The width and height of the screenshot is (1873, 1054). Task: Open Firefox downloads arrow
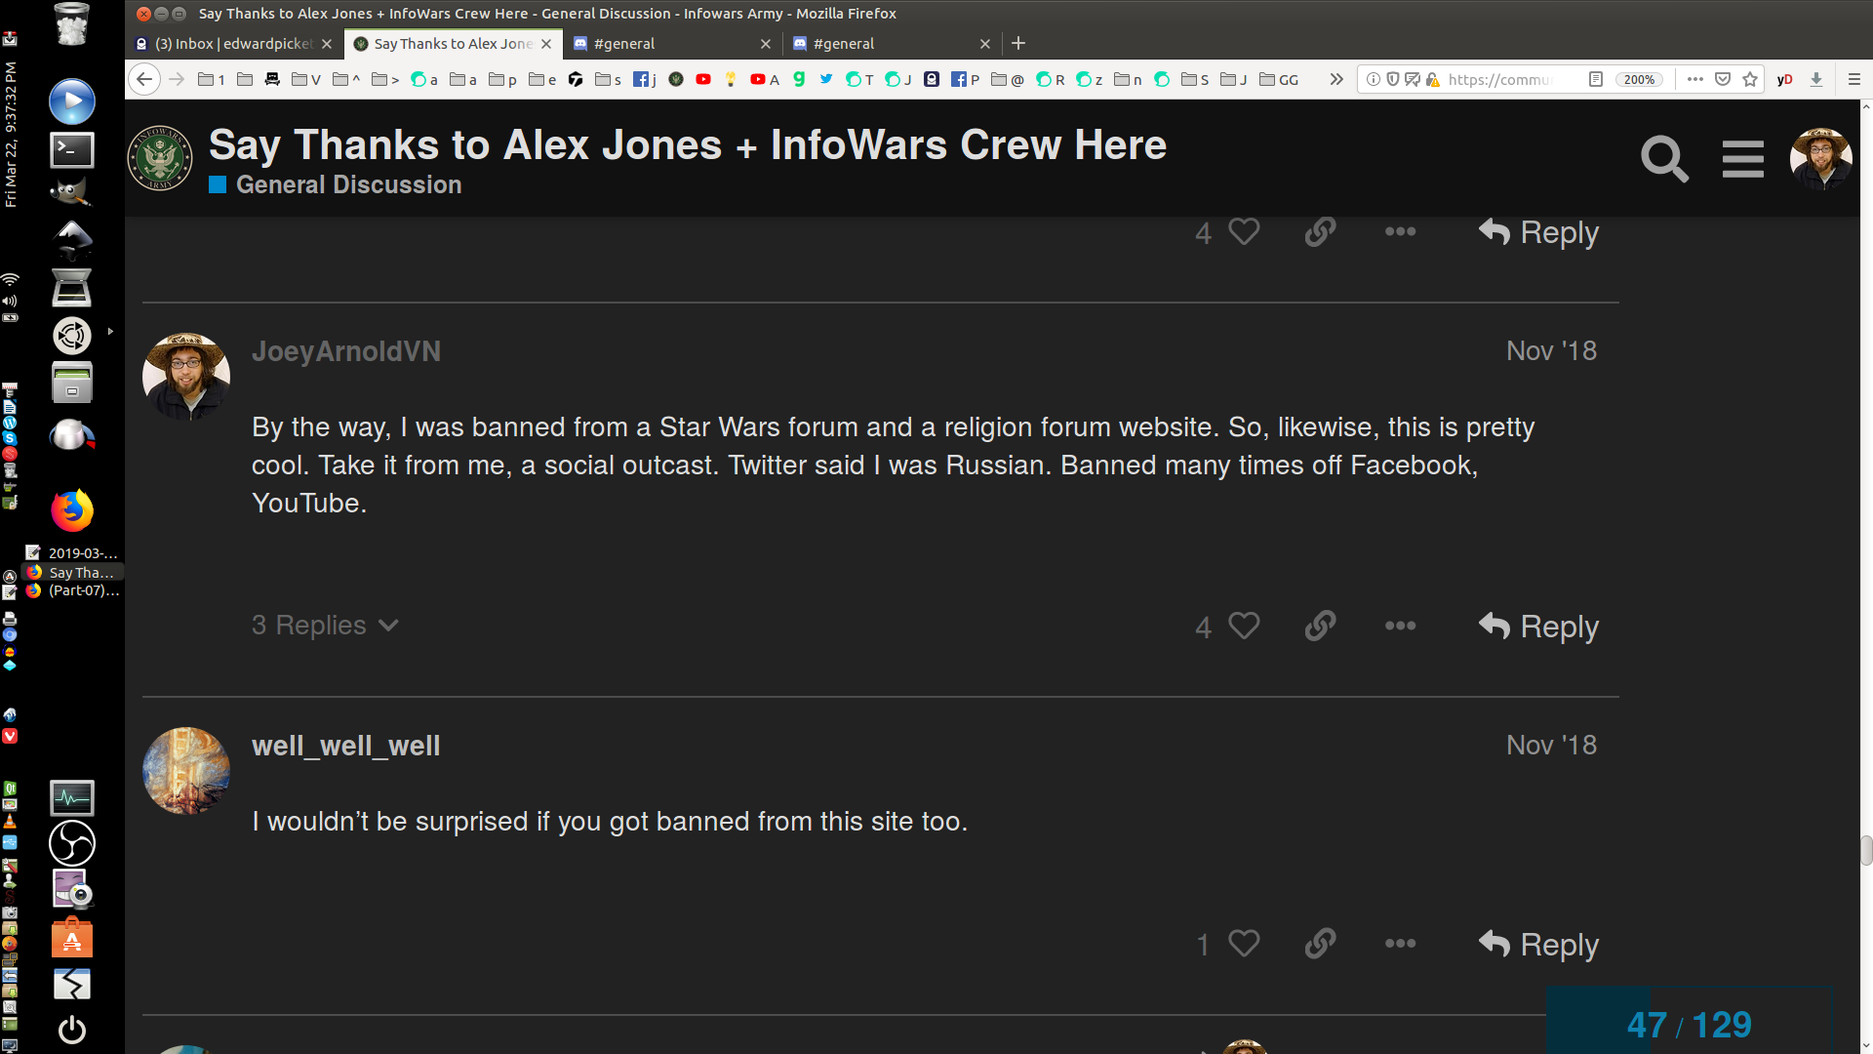click(x=1816, y=79)
